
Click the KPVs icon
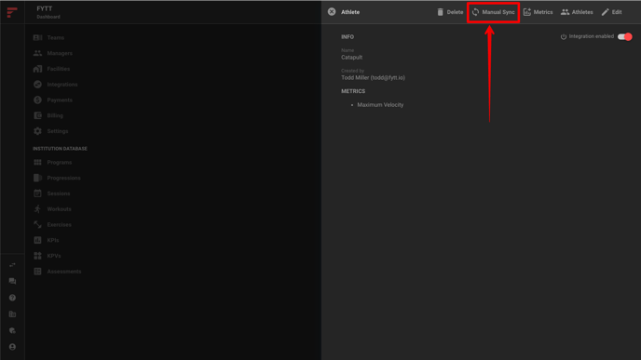pyautogui.click(x=37, y=256)
